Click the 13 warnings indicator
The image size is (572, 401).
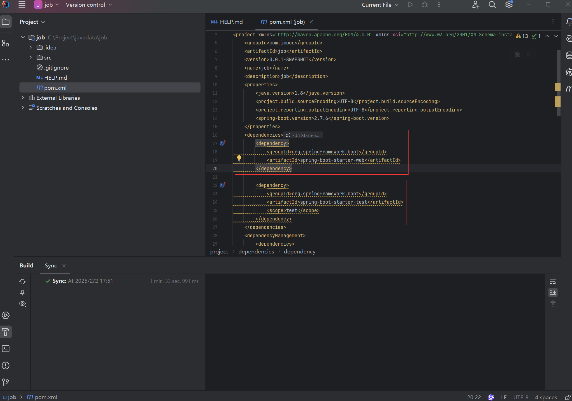(x=522, y=36)
